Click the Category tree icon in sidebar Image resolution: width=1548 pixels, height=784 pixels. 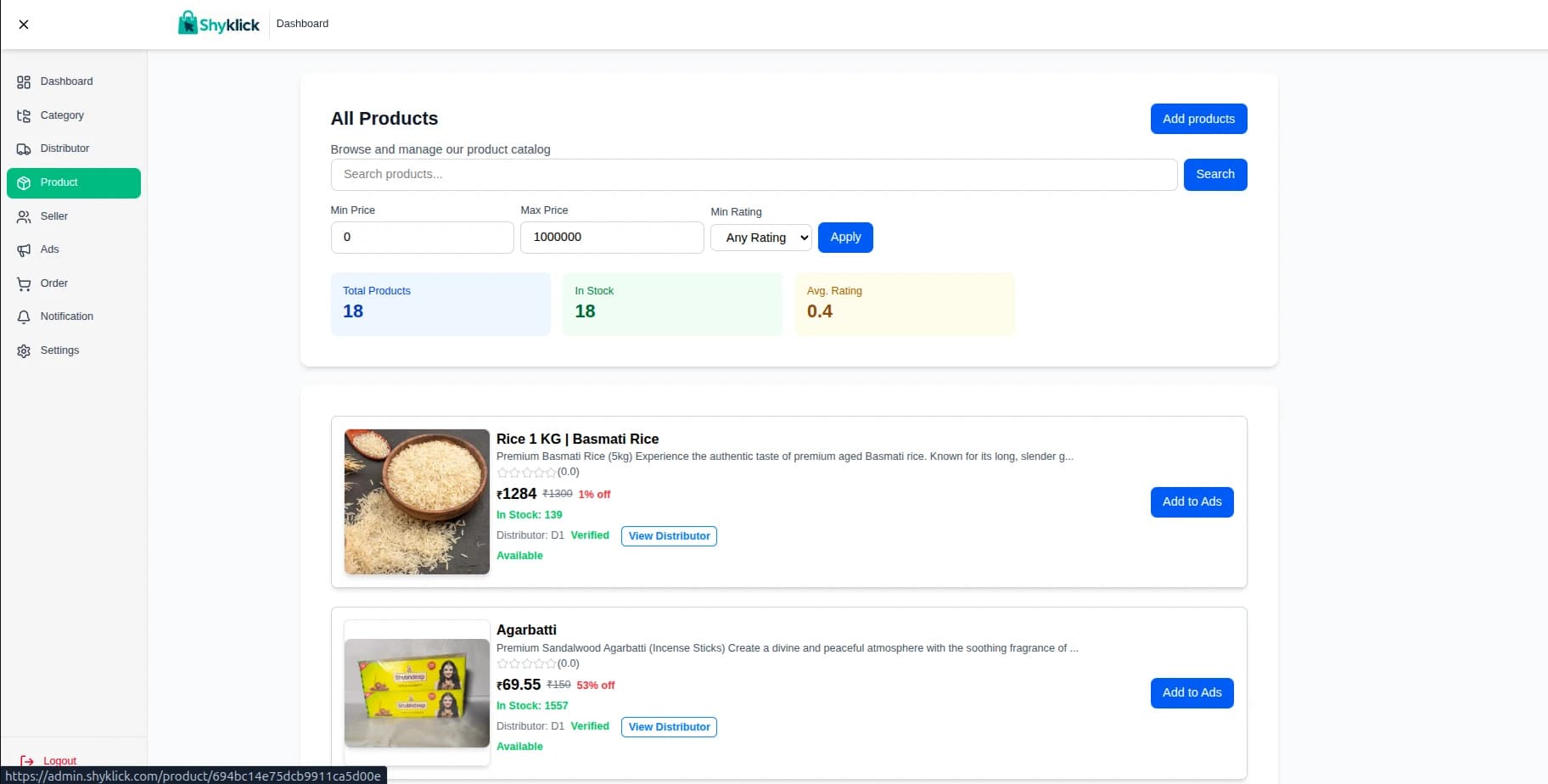[24, 115]
